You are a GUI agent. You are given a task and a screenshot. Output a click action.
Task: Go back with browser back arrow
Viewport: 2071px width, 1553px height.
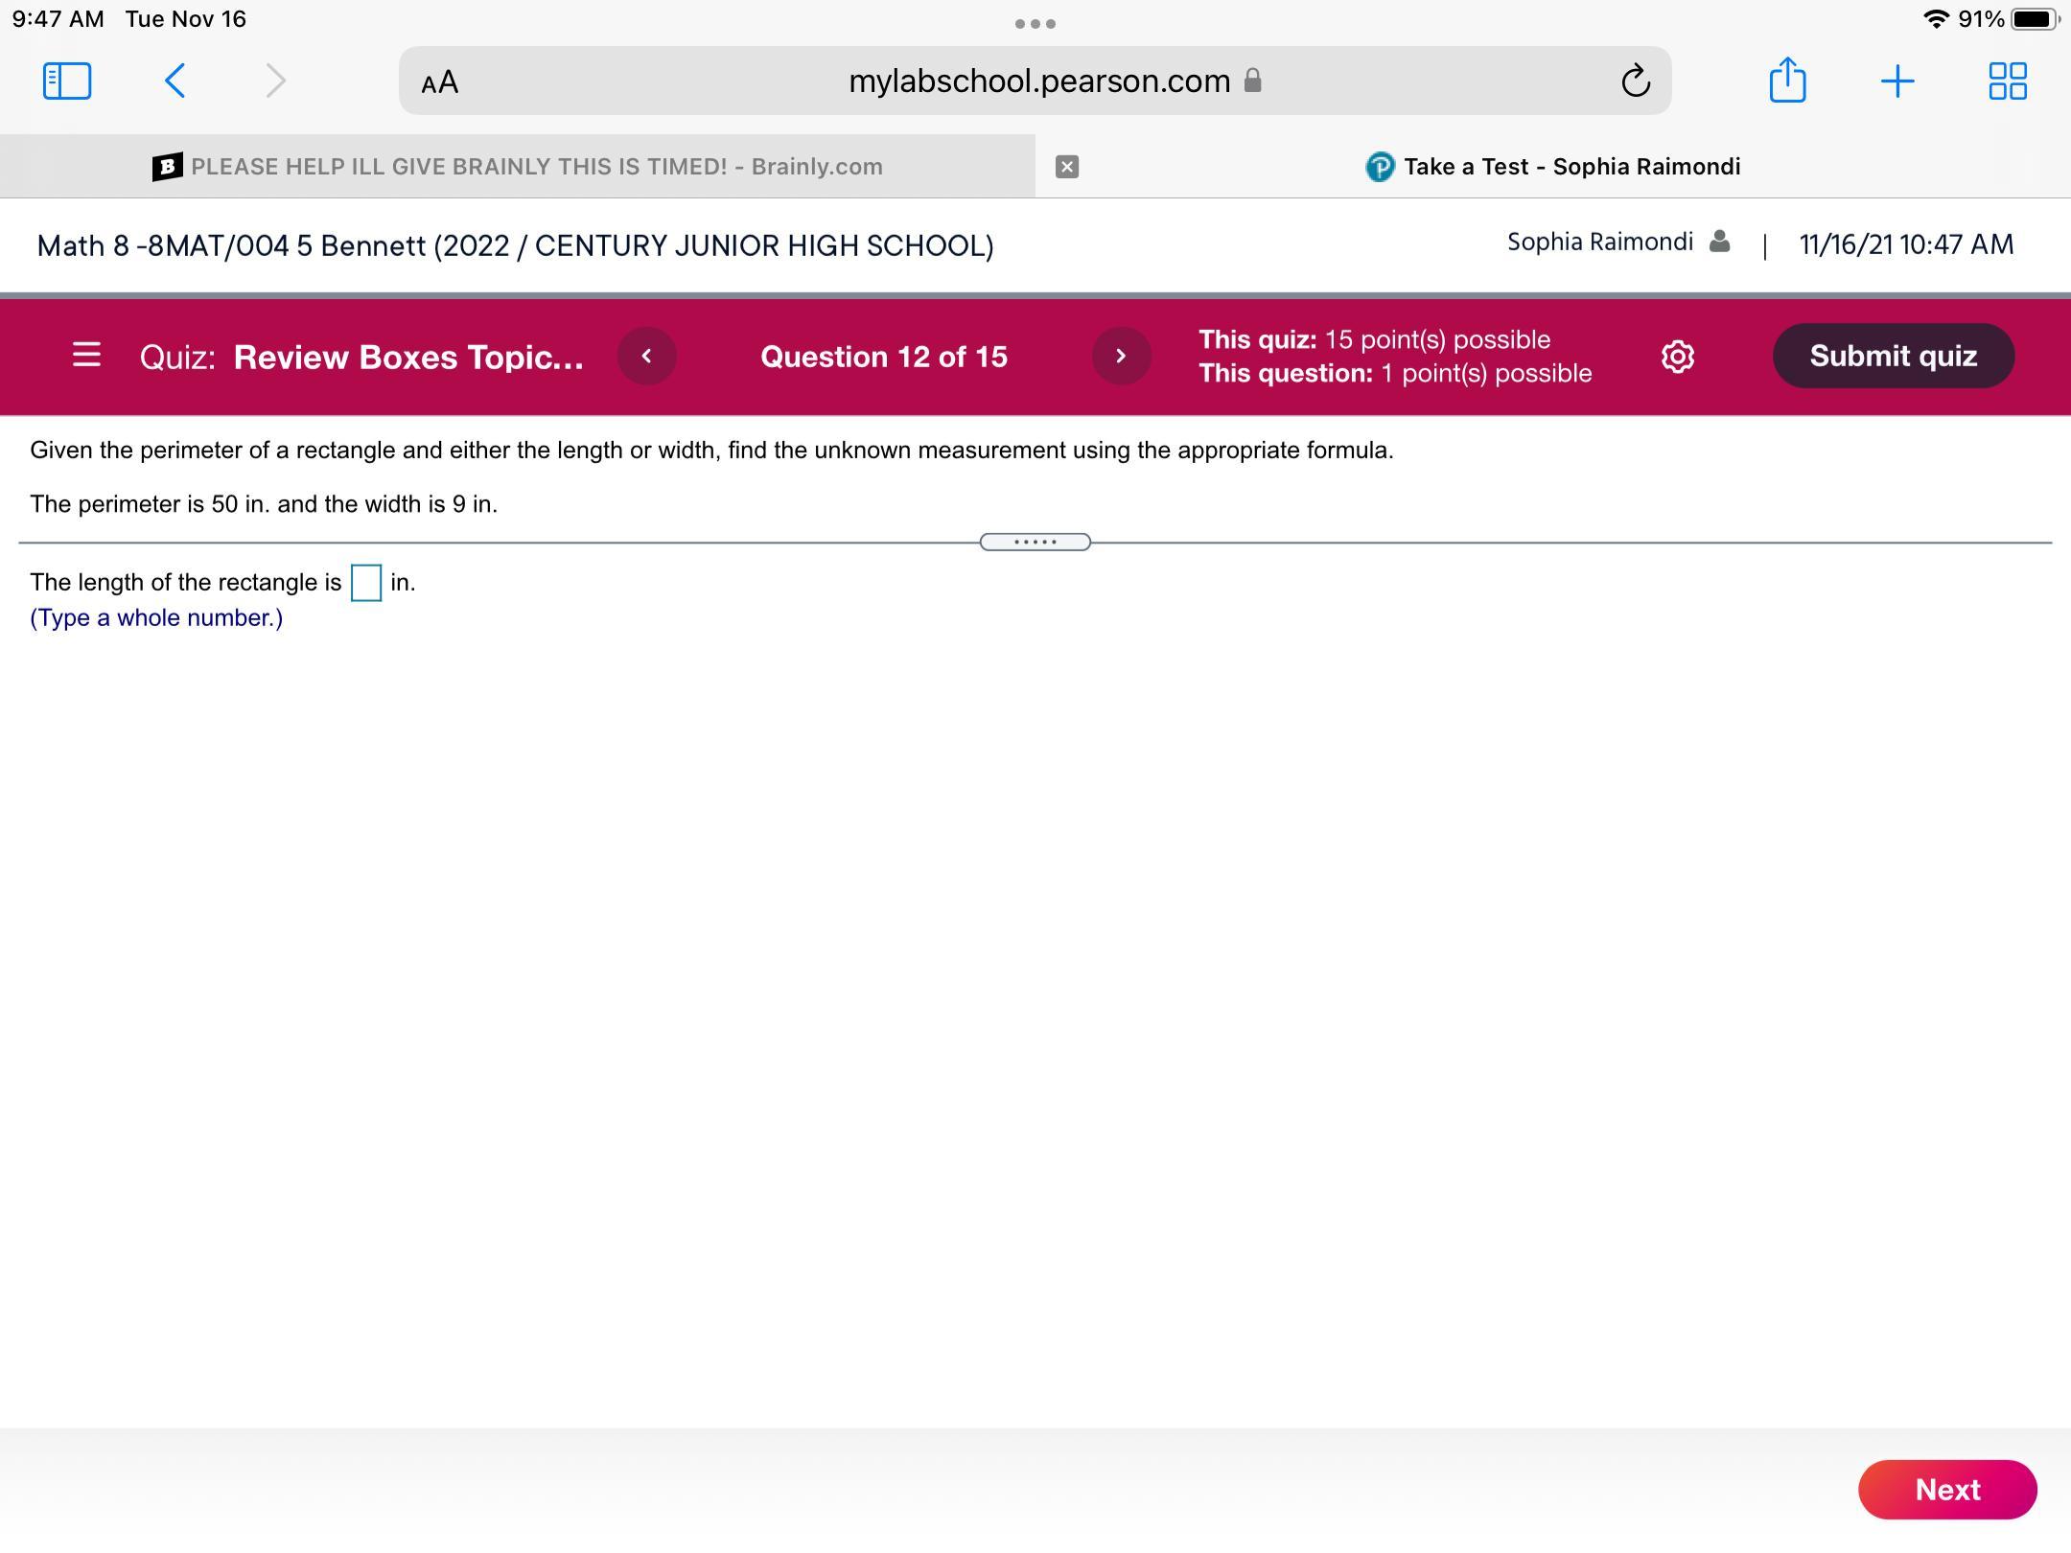point(175,81)
